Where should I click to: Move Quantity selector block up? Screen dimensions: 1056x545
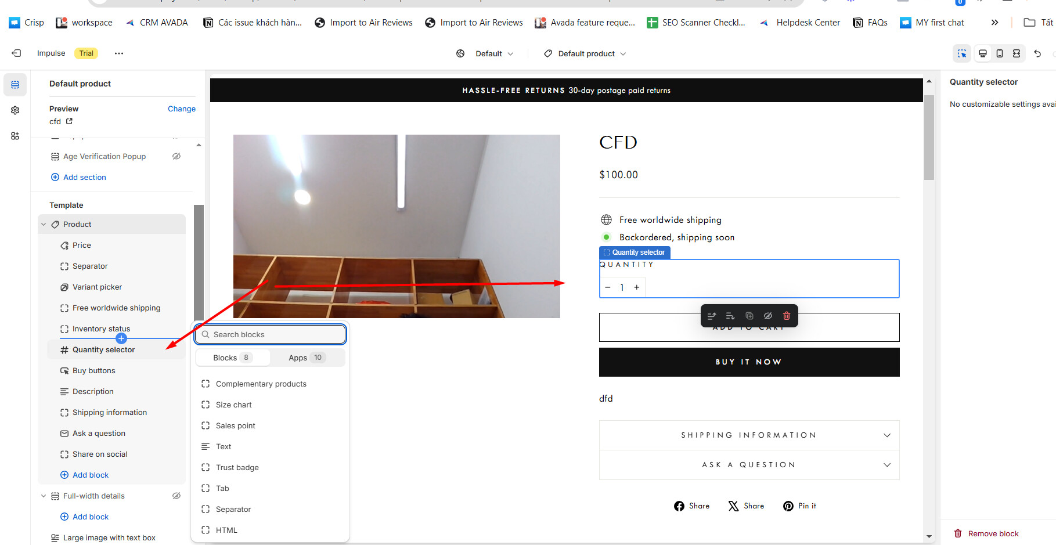pos(712,316)
